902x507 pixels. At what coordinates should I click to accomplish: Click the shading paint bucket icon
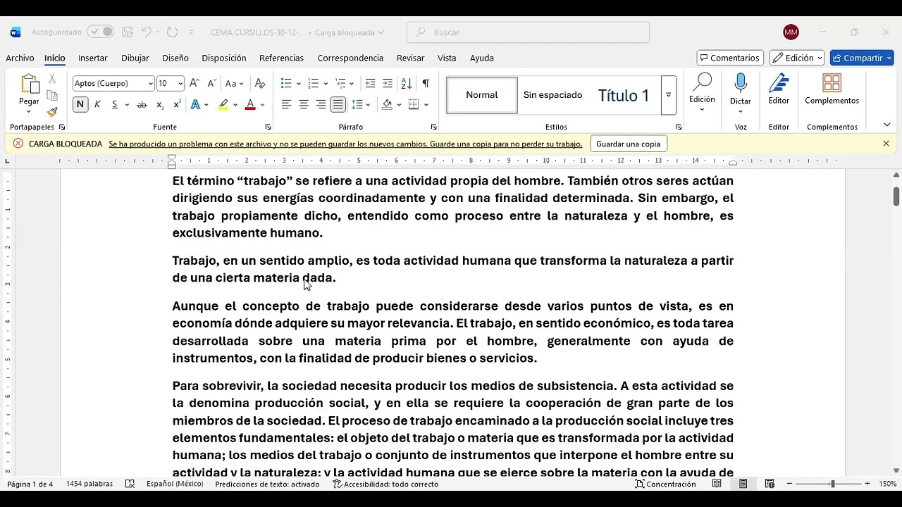click(387, 104)
